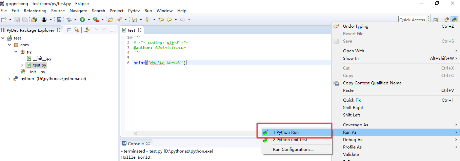Image resolution: width=460 pixels, height=161 pixels.
Task: Open the External Tools dropdown arrow
Action: point(102,20)
